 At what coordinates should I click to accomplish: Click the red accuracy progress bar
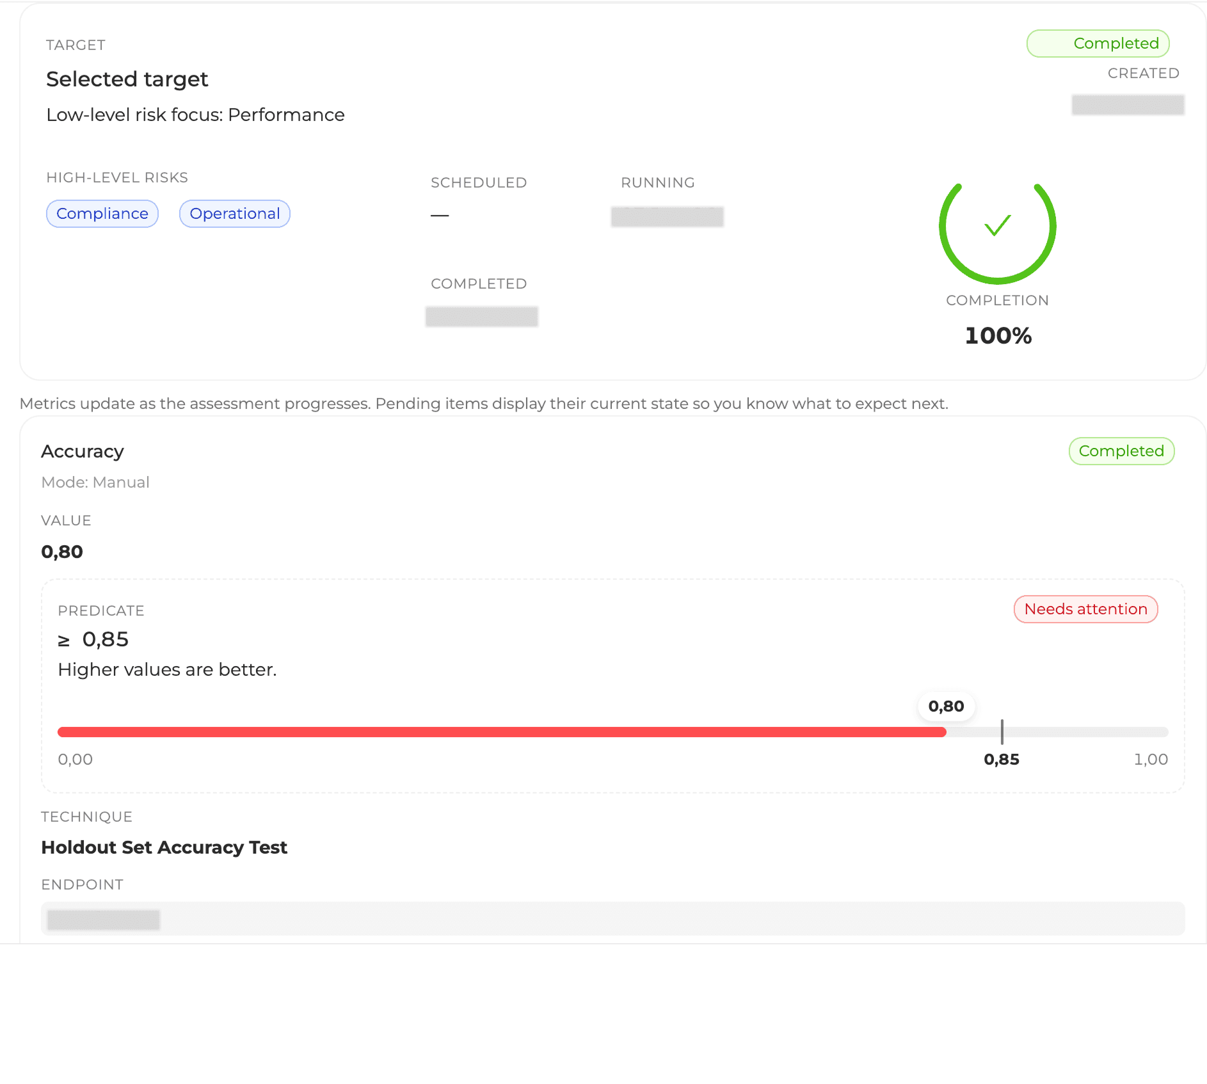[502, 732]
